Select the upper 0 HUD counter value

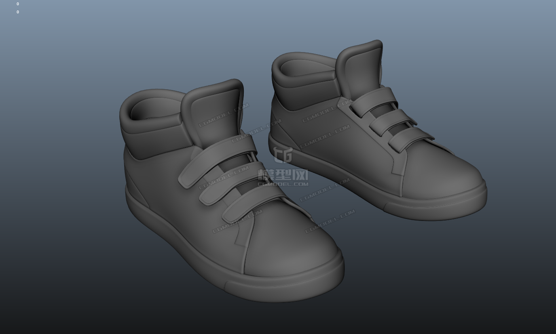pyautogui.click(x=17, y=4)
